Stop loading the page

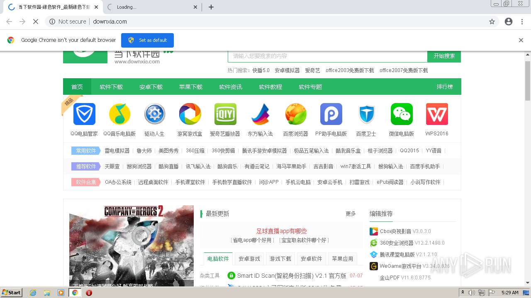36,22
